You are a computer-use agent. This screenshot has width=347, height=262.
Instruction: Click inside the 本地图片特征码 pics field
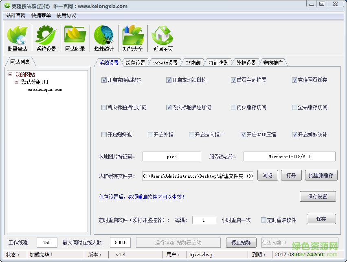pos(172,156)
